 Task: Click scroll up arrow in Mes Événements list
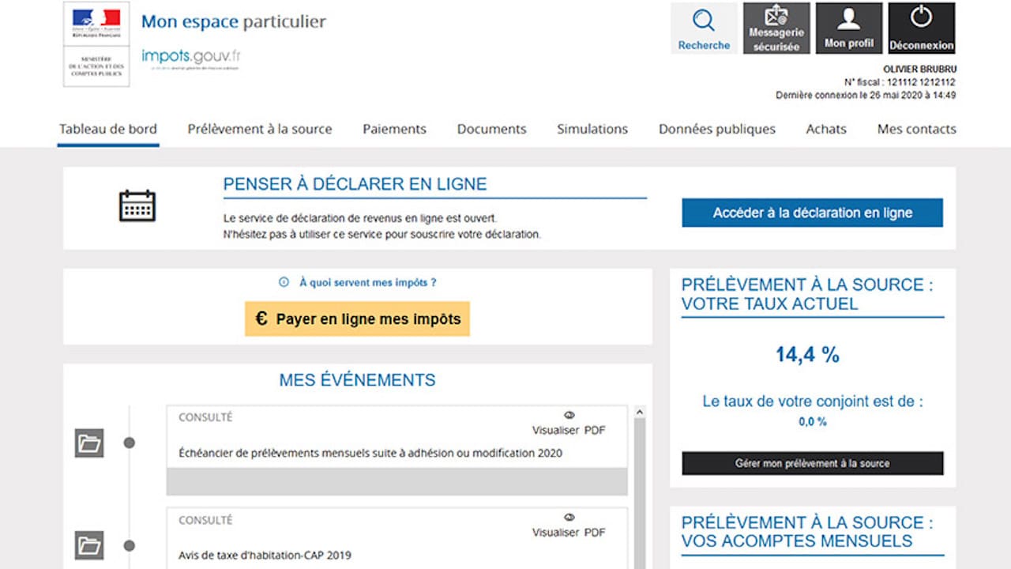point(640,413)
